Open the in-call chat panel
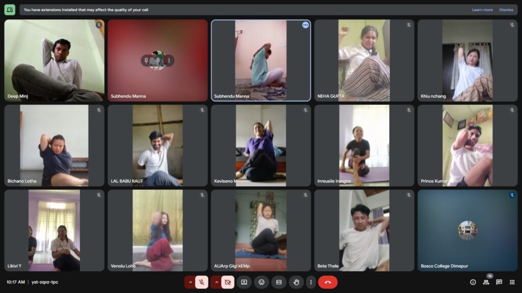Screen dimensions: 522x293 [499, 282]
